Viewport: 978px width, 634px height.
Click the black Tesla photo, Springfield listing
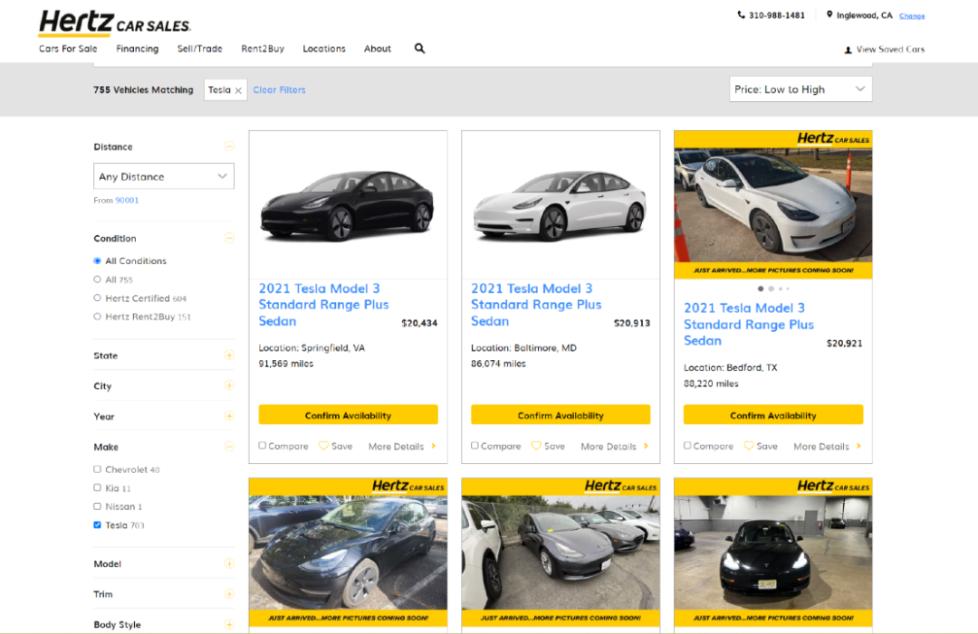[x=348, y=205]
